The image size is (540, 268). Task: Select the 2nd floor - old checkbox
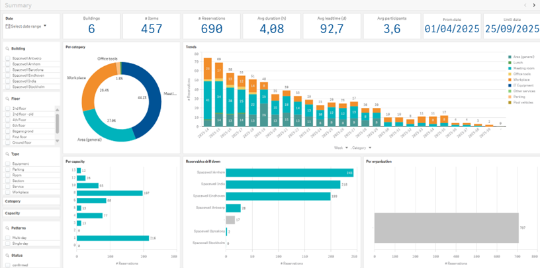tap(7, 114)
